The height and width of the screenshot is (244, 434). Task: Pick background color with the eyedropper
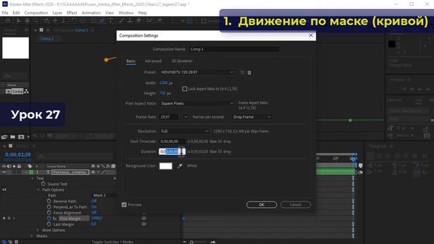click(180, 166)
